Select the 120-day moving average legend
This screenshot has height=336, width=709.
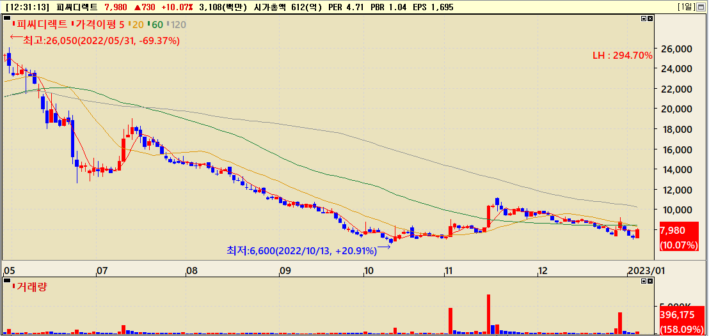click(x=177, y=24)
